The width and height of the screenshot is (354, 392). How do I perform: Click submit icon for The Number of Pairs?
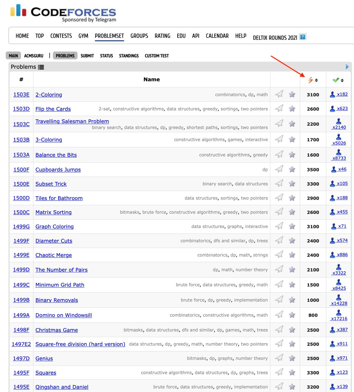coord(279,269)
